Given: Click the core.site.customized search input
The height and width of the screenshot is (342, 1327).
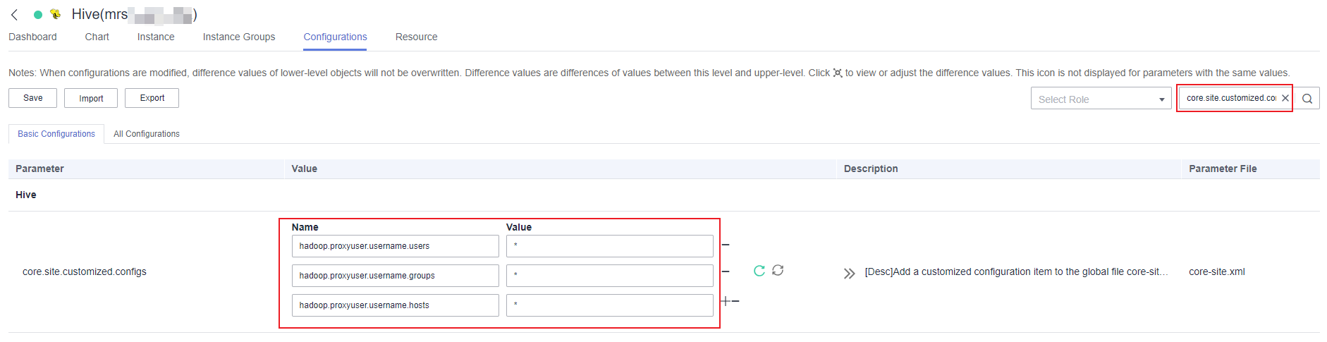Looking at the screenshot, I should [x=1230, y=98].
